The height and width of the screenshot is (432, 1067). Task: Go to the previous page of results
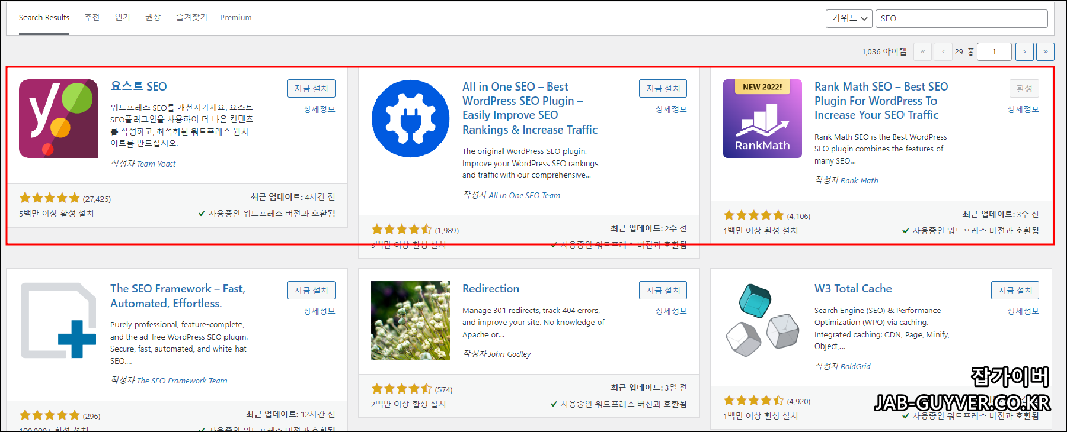coord(943,51)
